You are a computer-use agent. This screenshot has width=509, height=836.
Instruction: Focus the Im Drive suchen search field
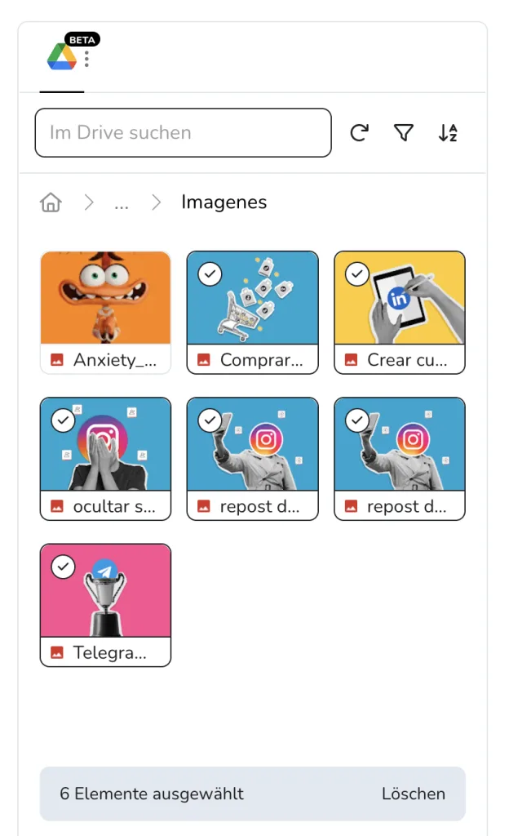point(183,132)
